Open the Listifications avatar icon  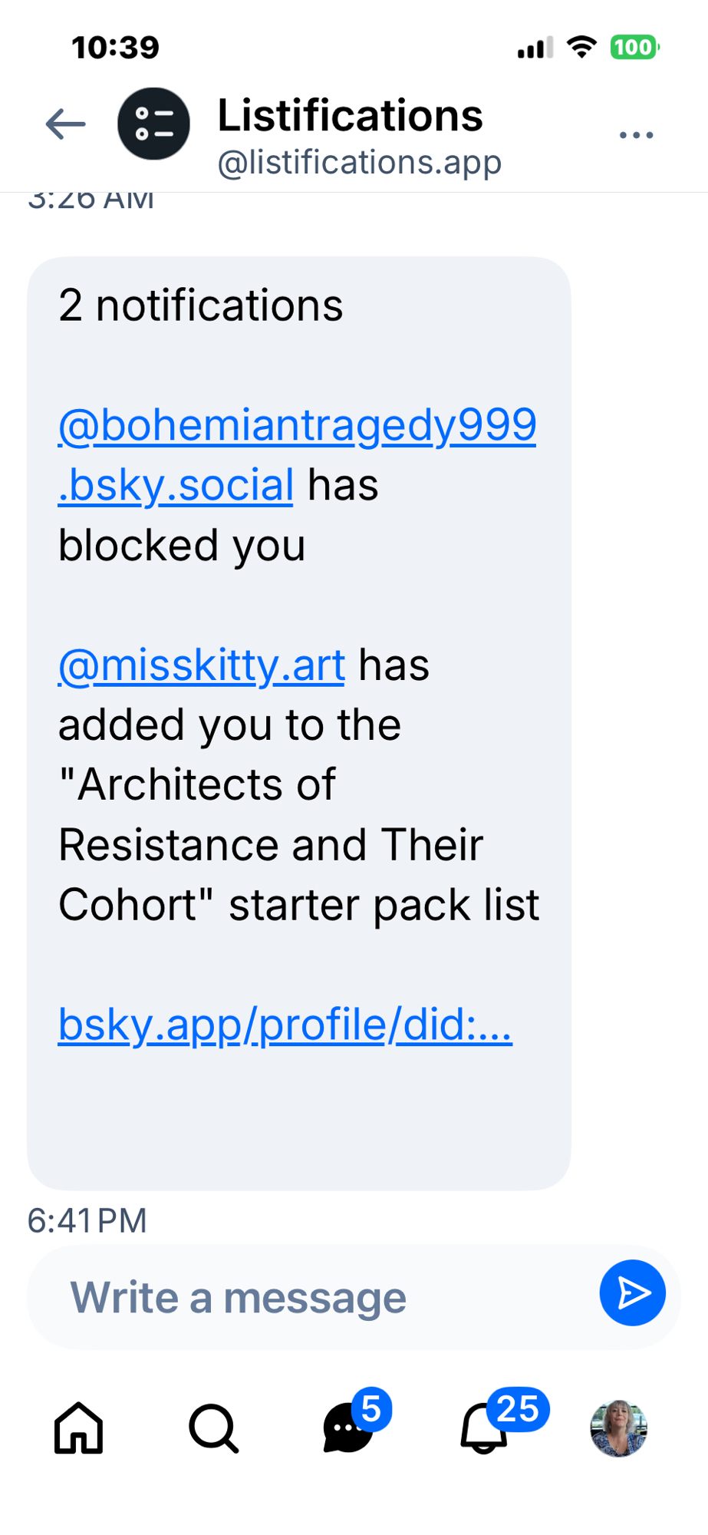pos(153,124)
